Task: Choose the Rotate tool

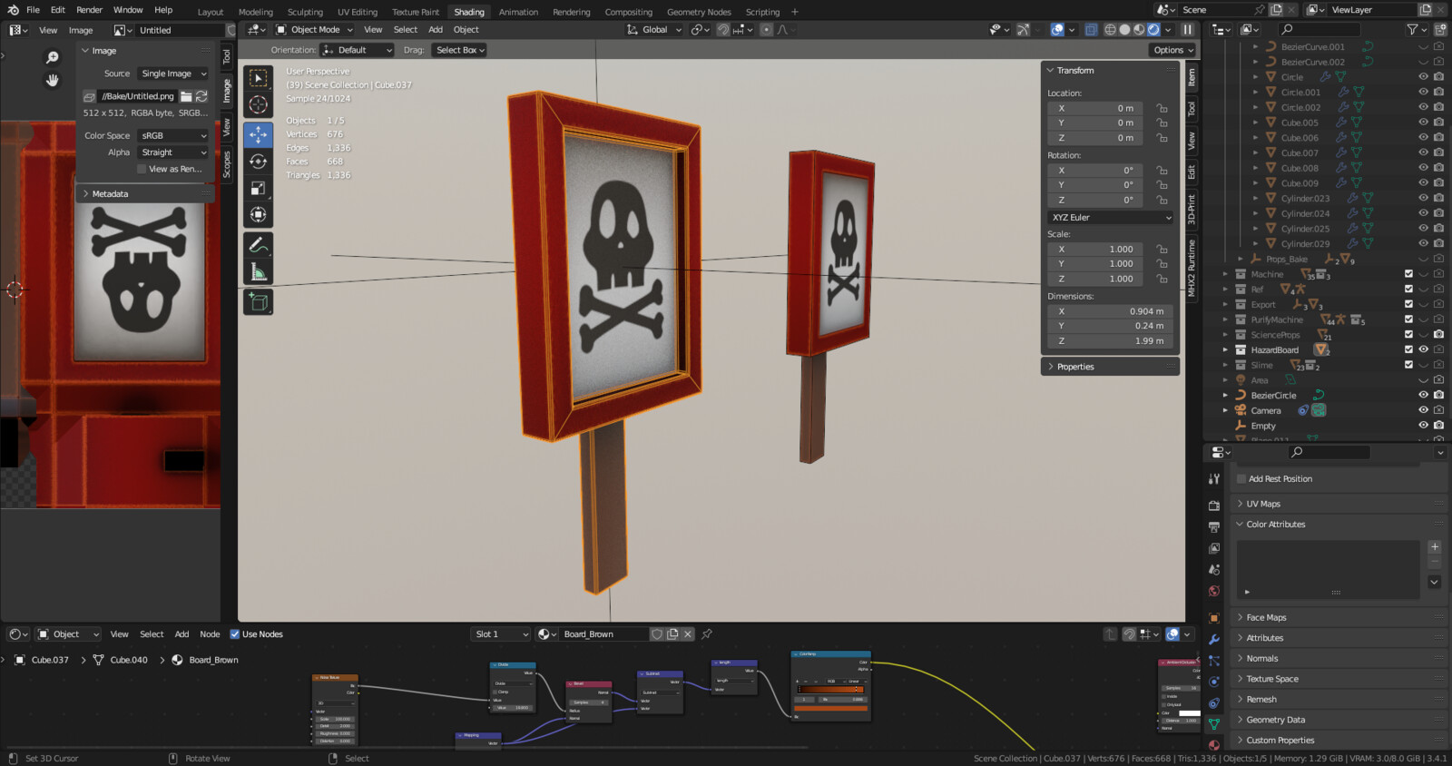Action: point(259,162)
